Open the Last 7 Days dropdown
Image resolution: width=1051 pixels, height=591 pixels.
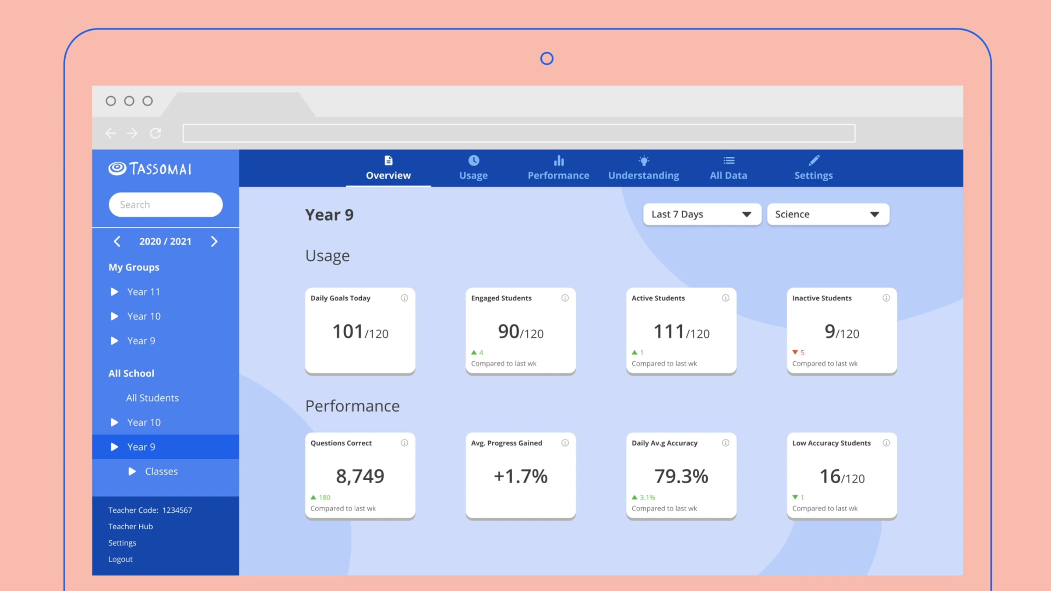(702, 215)
